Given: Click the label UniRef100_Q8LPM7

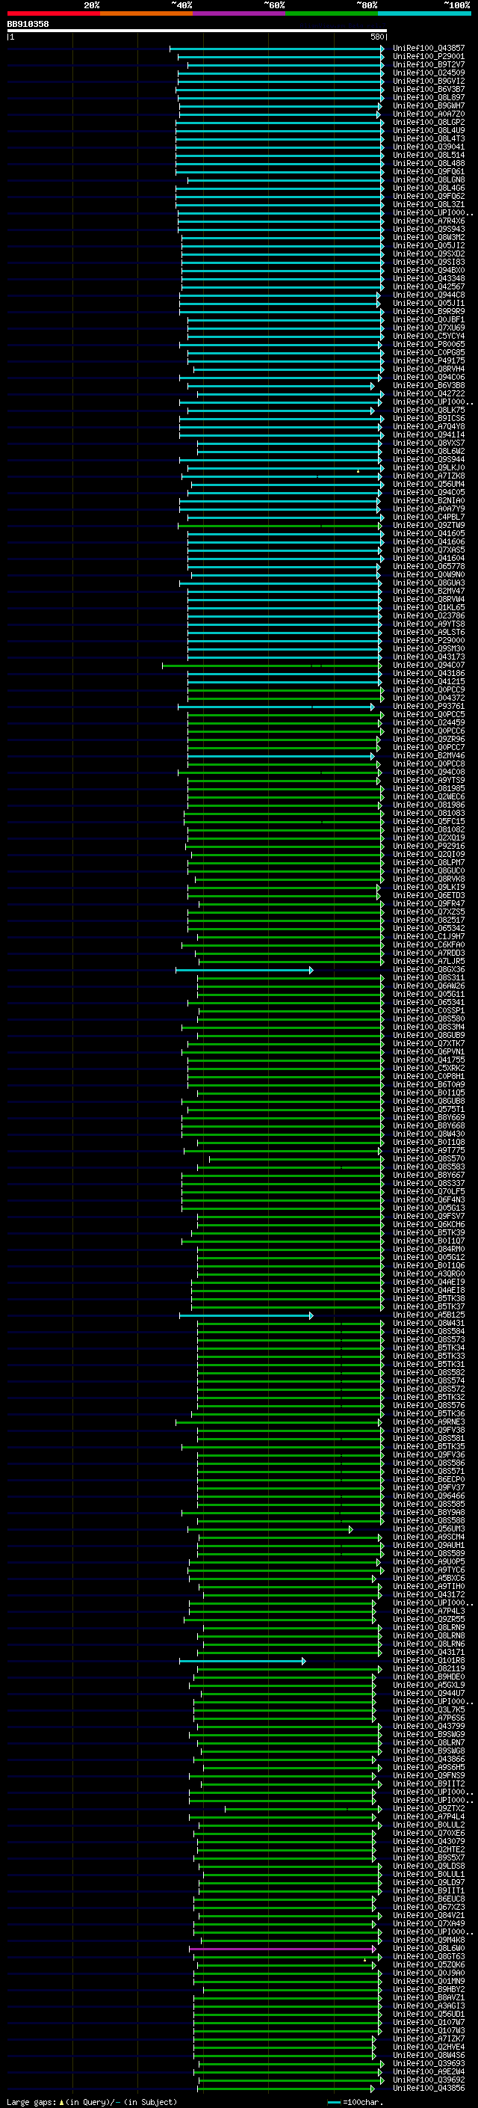Looking at the screenshot, I should [x=428, y=862].
